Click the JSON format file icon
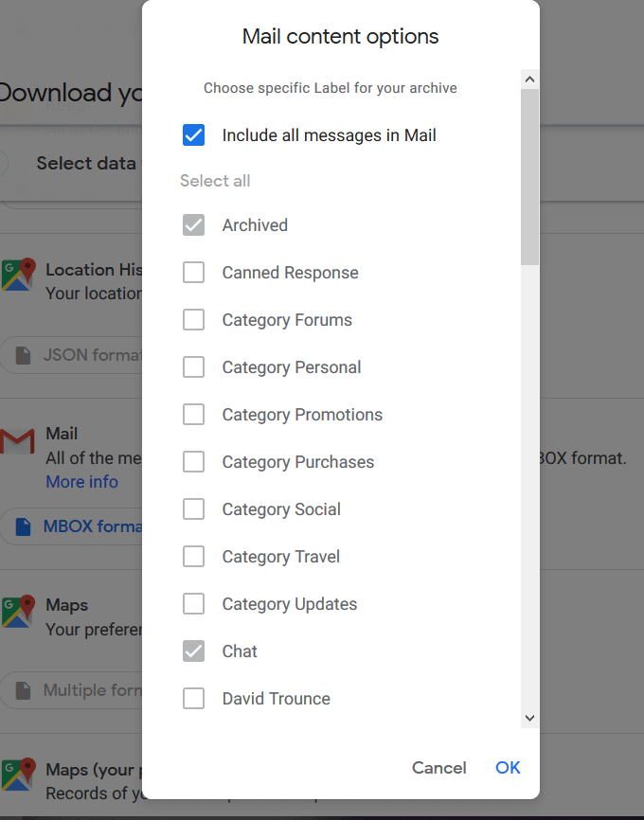This screenshot has height=820, width=644. tap(23, 356)
